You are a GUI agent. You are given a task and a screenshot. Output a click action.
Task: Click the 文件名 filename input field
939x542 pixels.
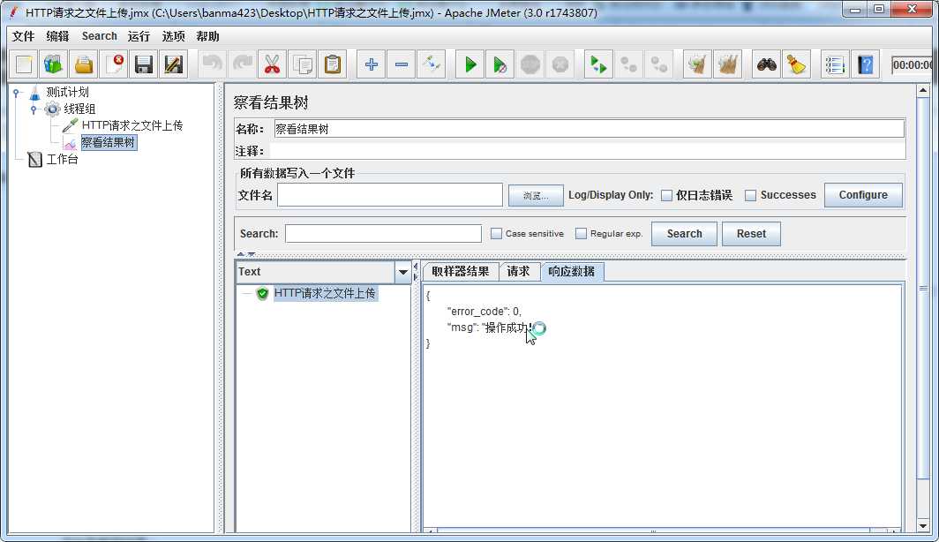pyautogui.click(x=390, y=195)
